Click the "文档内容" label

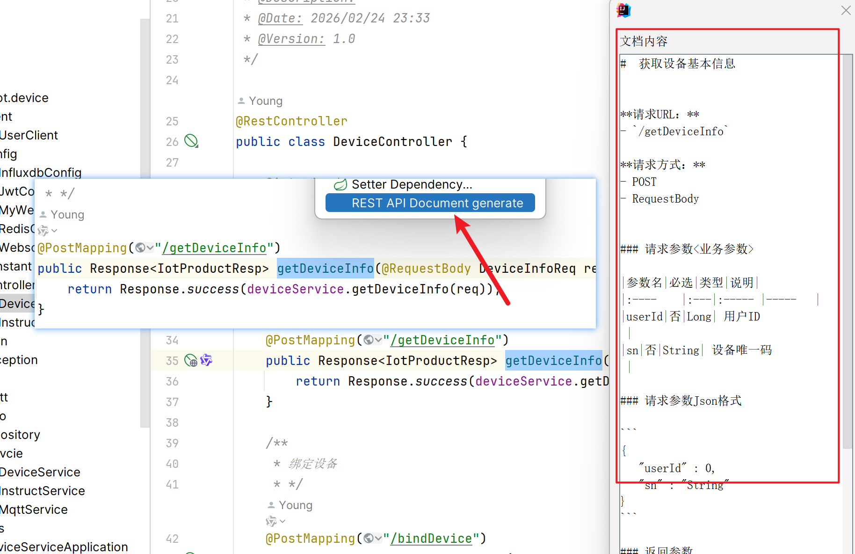644,41
